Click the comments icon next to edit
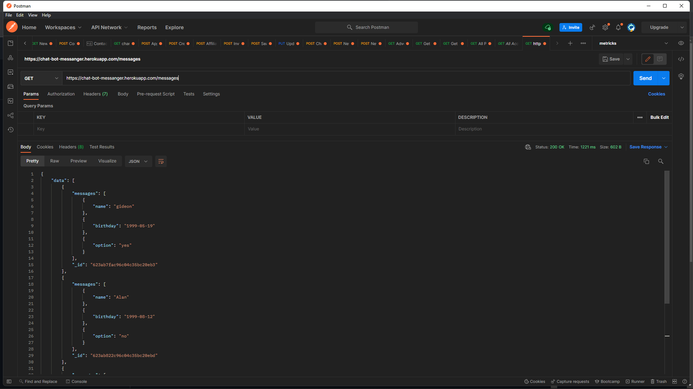Viewport: 693px width, 389px height. (x=660, y=59)
